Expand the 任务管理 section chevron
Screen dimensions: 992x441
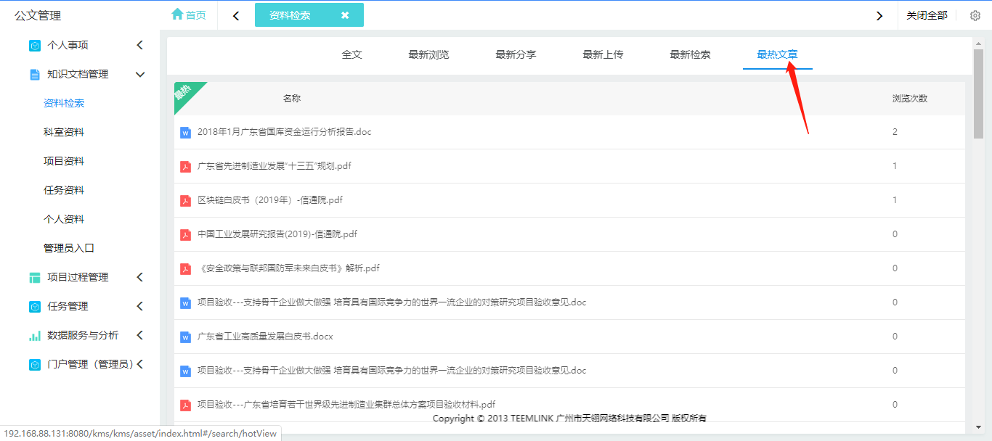point(139,305)
